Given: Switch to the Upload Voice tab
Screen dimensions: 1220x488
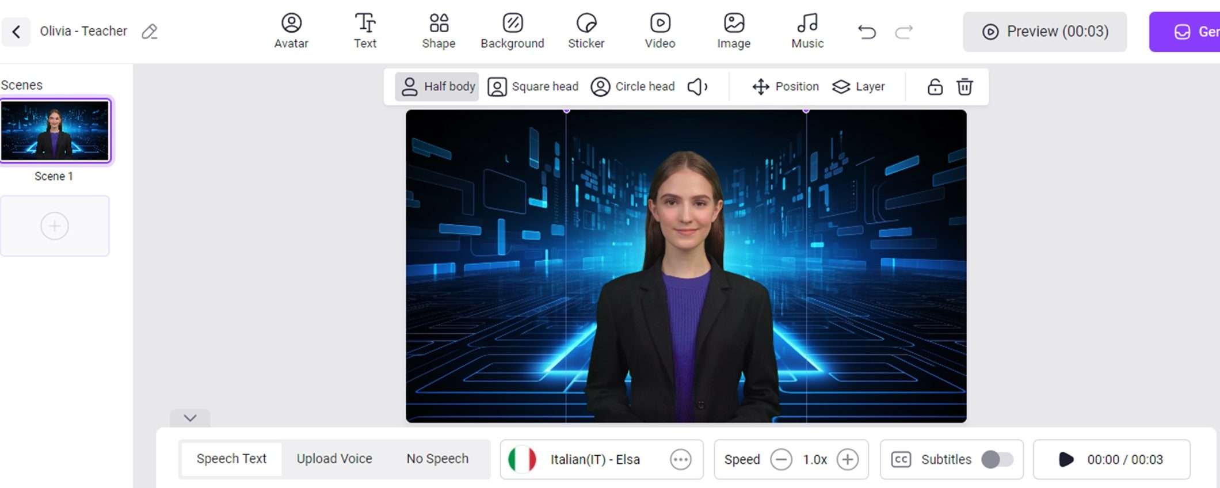Looking at the screenshot, I should [x=334, y=459].
